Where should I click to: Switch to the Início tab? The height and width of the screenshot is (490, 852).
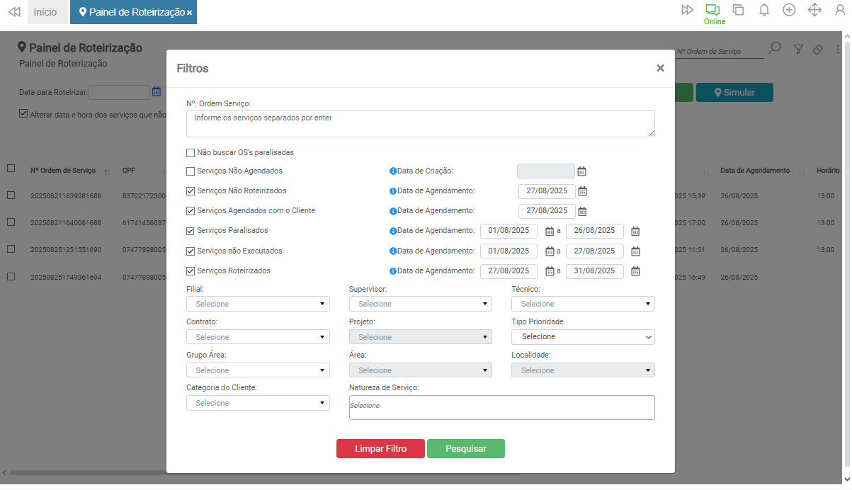tap(45, 12)
